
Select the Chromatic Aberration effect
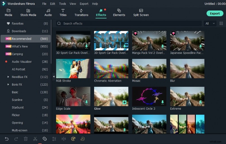pos(111,69)
